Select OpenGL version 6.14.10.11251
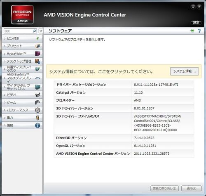Screen dimensions: 206x196 pyautogui.click(x=145, y=146)
